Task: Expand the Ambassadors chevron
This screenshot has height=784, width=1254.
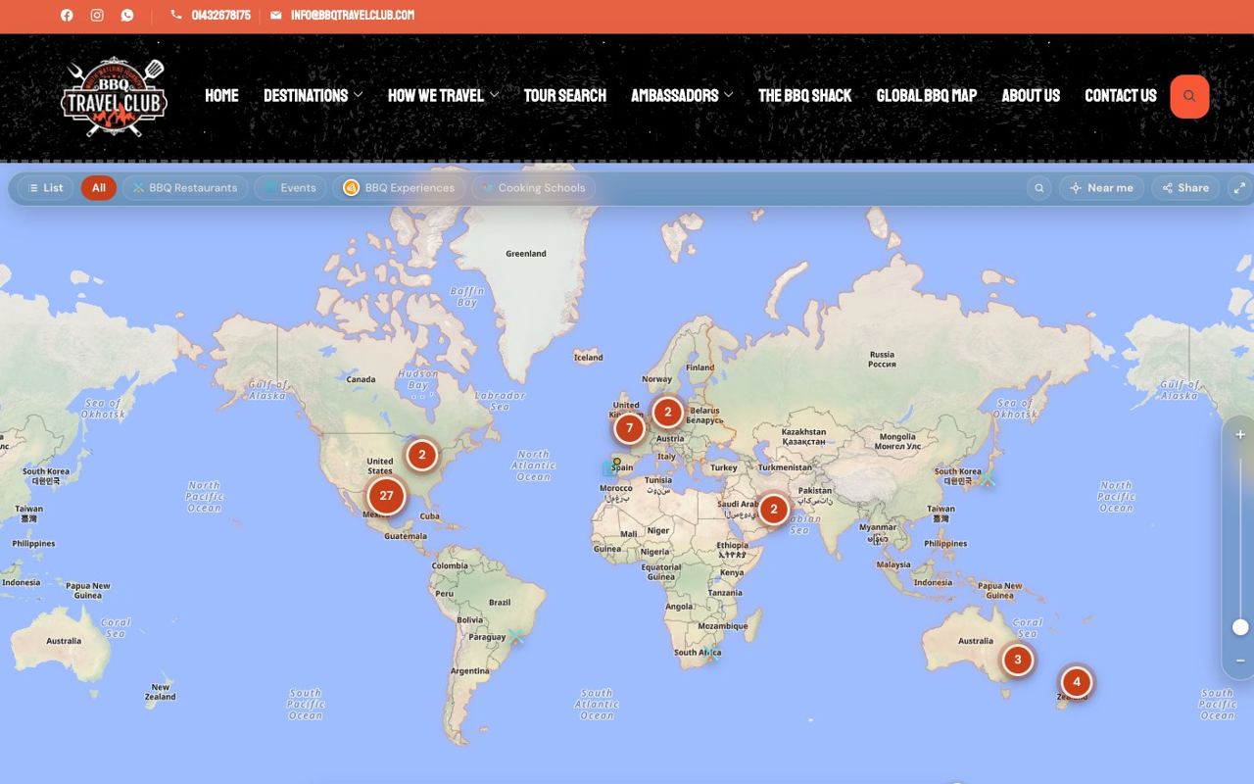Action: coord(728,95)
